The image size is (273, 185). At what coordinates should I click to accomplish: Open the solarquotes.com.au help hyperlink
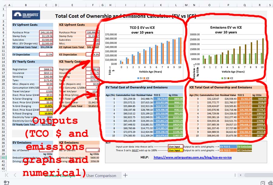pos(193,157)
